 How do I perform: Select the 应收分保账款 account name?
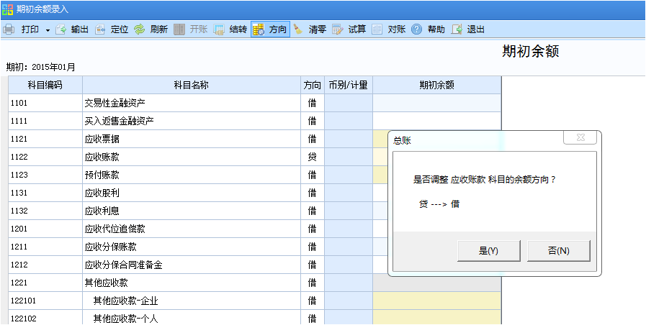click(110, 247)
